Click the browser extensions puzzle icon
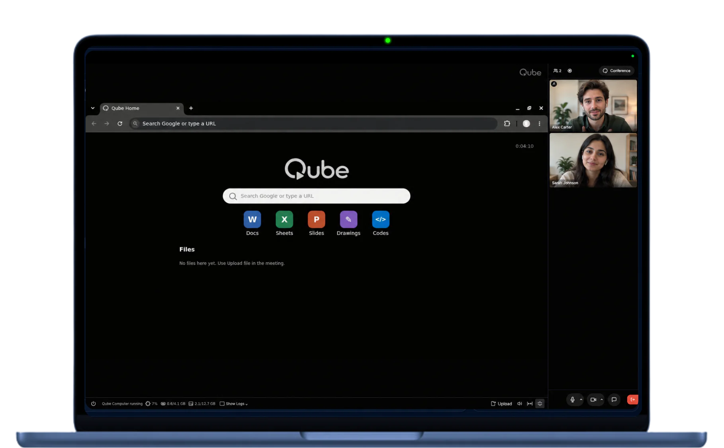This screenshot has width=724, height=448. [x=507, y=124]
